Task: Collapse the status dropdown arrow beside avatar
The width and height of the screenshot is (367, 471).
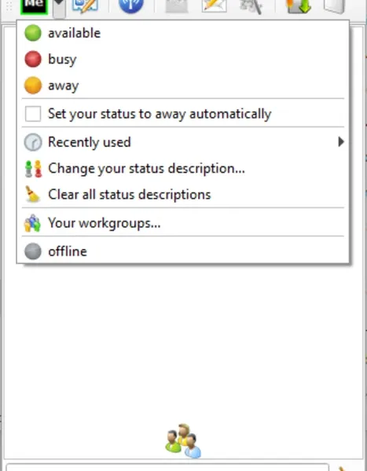Action: click(x=59, y=8)
